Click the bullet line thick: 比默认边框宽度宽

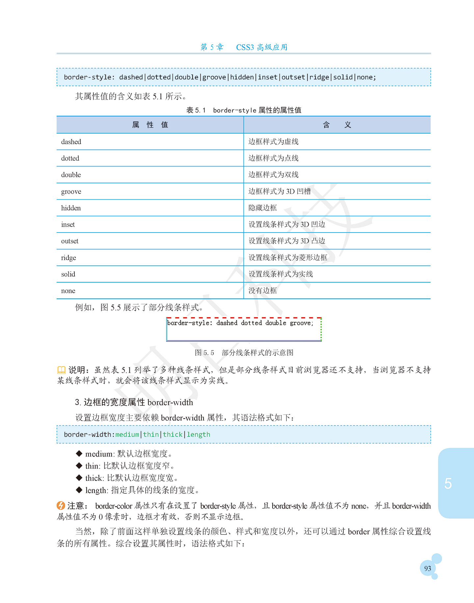coord(127,478)
